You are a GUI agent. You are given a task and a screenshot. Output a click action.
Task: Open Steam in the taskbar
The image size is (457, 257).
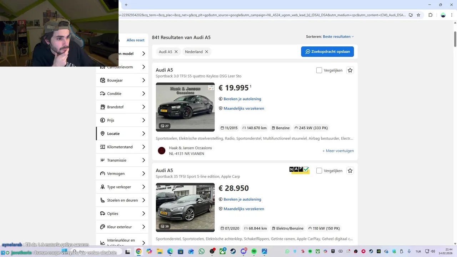(x=233, y=251)
